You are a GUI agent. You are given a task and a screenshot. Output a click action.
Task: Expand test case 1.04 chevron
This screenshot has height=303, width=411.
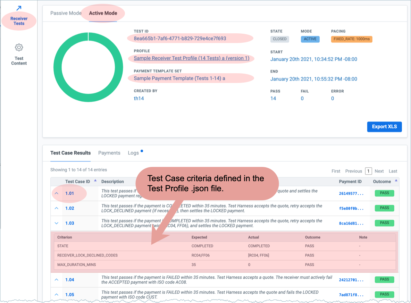(57, 280)
